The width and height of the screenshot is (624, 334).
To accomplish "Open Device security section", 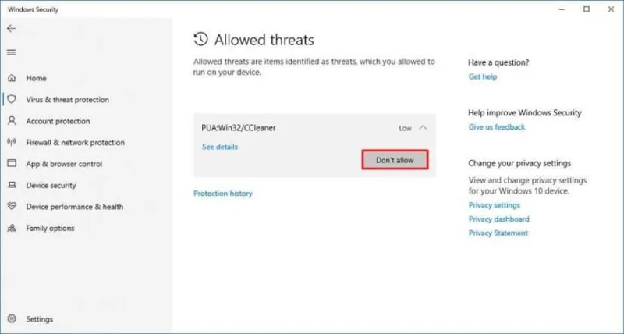I will (x=51, y=186).
